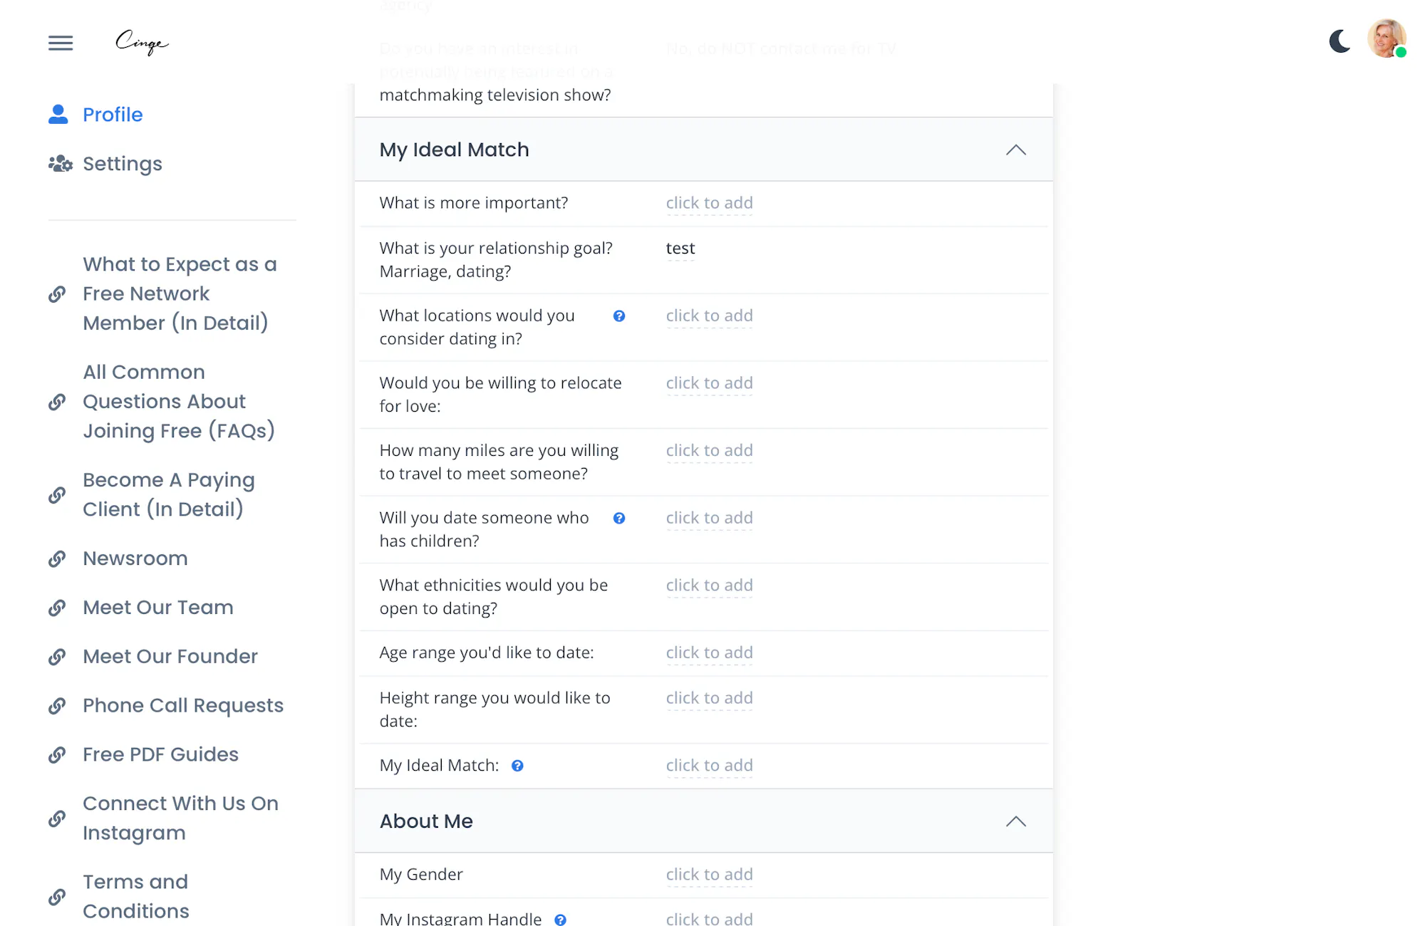Click the About Me section header title

[426, 821]
